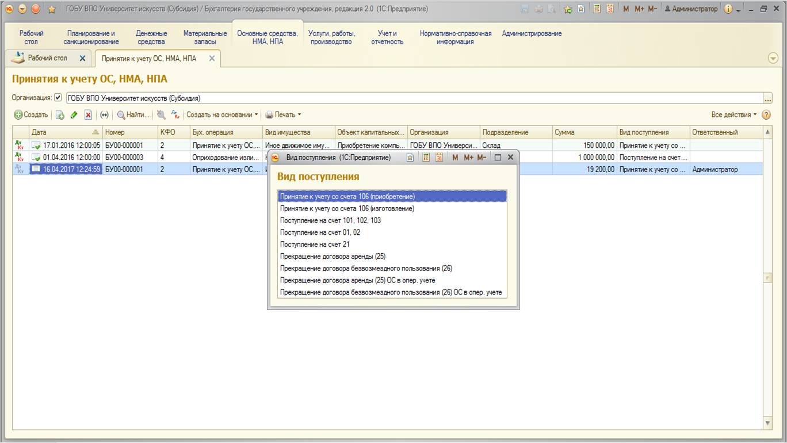
Task: Click the round help question mark icon
Action: [766, 115]
